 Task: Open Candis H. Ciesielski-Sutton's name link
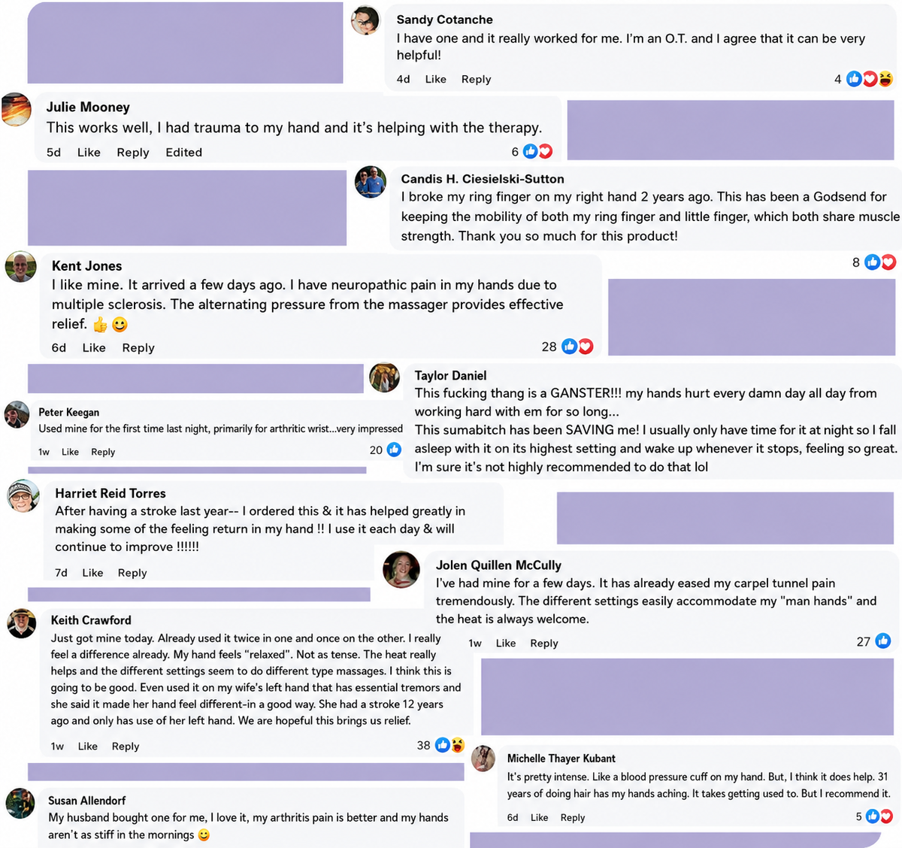tap(483, 179)
